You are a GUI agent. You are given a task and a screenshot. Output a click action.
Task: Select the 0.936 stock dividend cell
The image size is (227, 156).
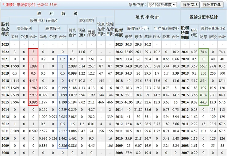[43, 138]
